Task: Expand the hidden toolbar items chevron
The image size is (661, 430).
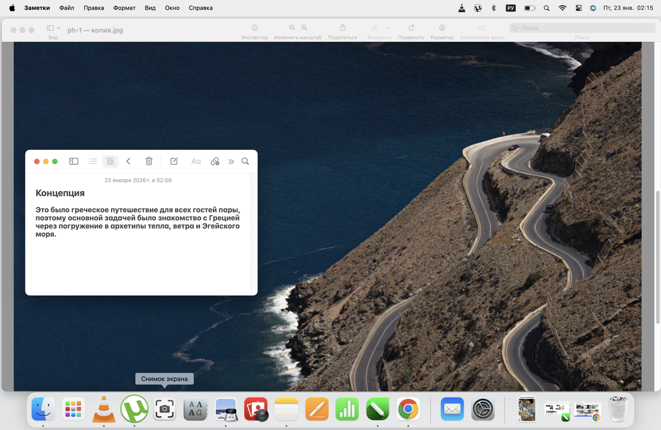Action: [x=231, y=161]
